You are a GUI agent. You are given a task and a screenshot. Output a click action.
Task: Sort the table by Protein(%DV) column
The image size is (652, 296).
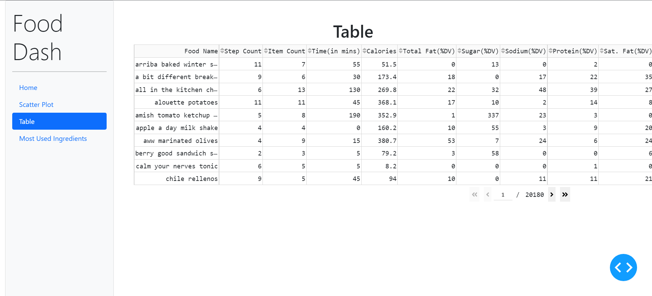tap(551, 51)
